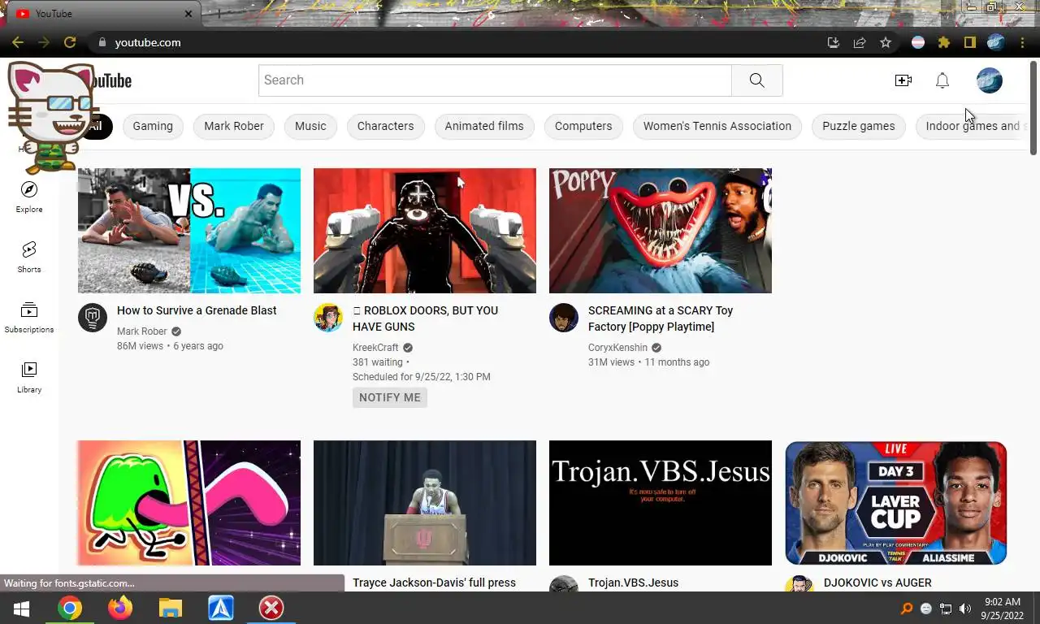Click into the YouTube Search field
This screenshot has width=1040, height=624.
pyautogui.click(x=495, y=80)
